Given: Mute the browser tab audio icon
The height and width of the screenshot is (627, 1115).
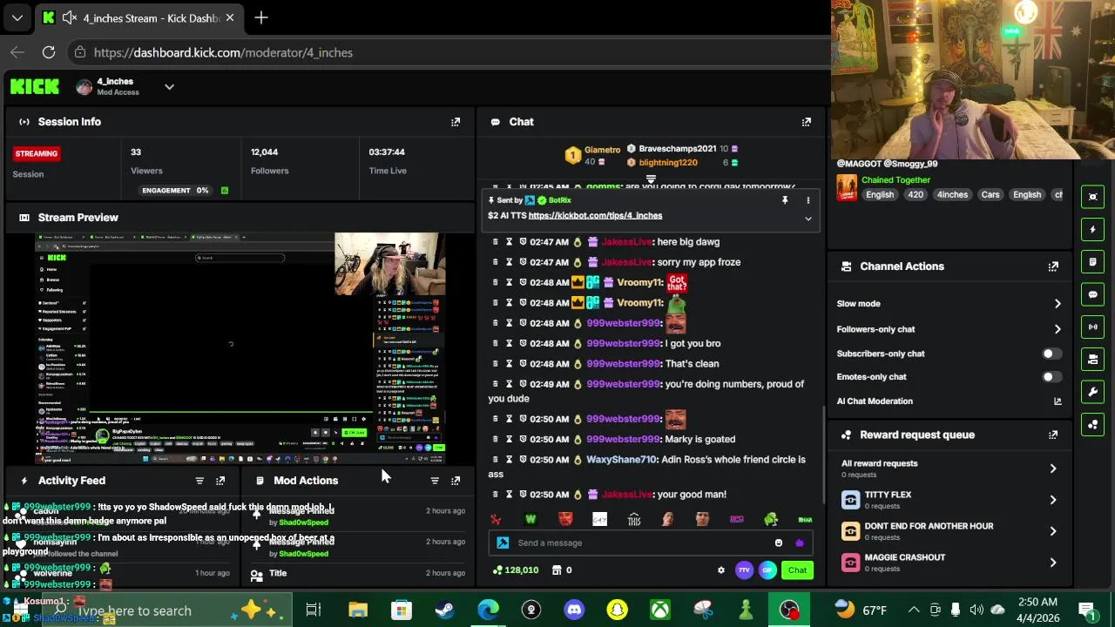Looking at the screenshot, I should 70,17.
